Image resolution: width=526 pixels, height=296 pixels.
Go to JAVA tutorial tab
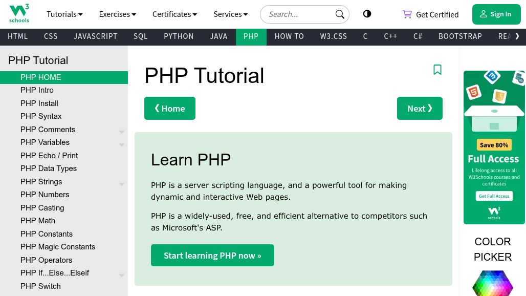(218, 36)
